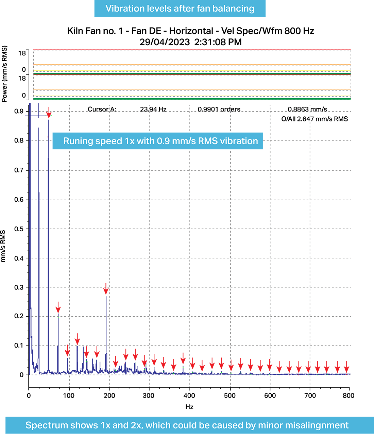Click the x-axis tick label 700
Image resolution: width=374 pixels, height=436 pixels.
(x=310, y=396)
